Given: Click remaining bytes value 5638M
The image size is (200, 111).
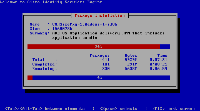Looking at the screenshot, I should pyautogui.click(x=131, y=69).
